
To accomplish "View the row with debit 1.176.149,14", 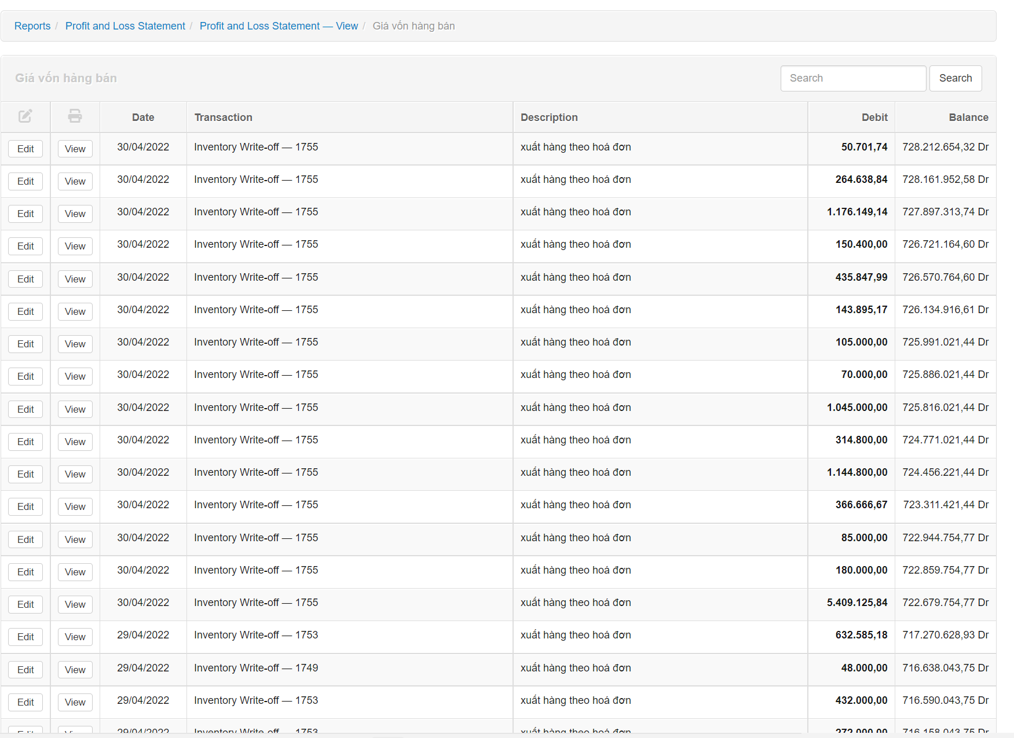I will (x=75, y=214).
